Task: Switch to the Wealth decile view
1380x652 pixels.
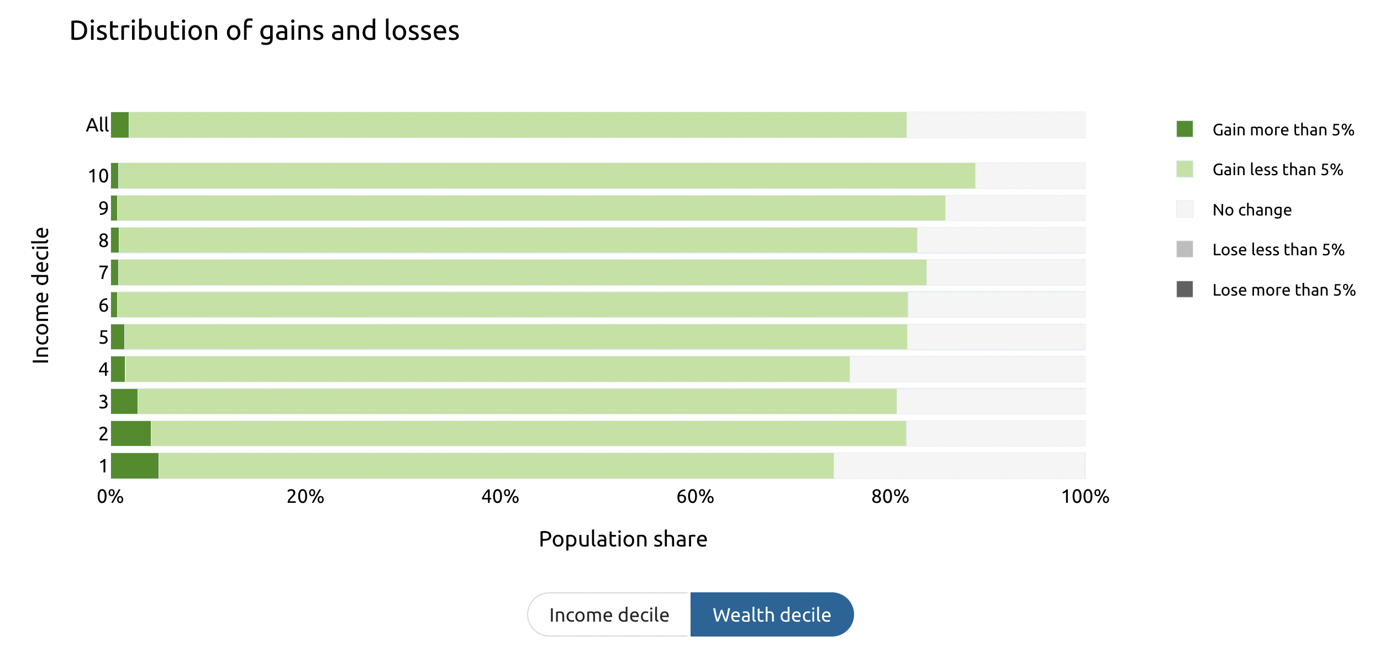Action: click(771, 614)
